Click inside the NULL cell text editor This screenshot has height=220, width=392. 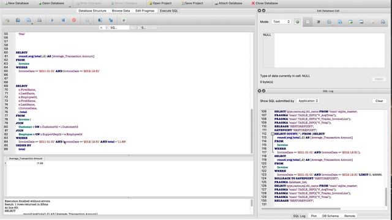click(x=330, y=50)
